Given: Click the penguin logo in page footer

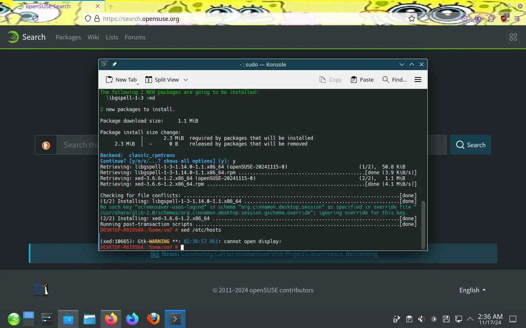Looking at the screenshot, I should (42, 289).
